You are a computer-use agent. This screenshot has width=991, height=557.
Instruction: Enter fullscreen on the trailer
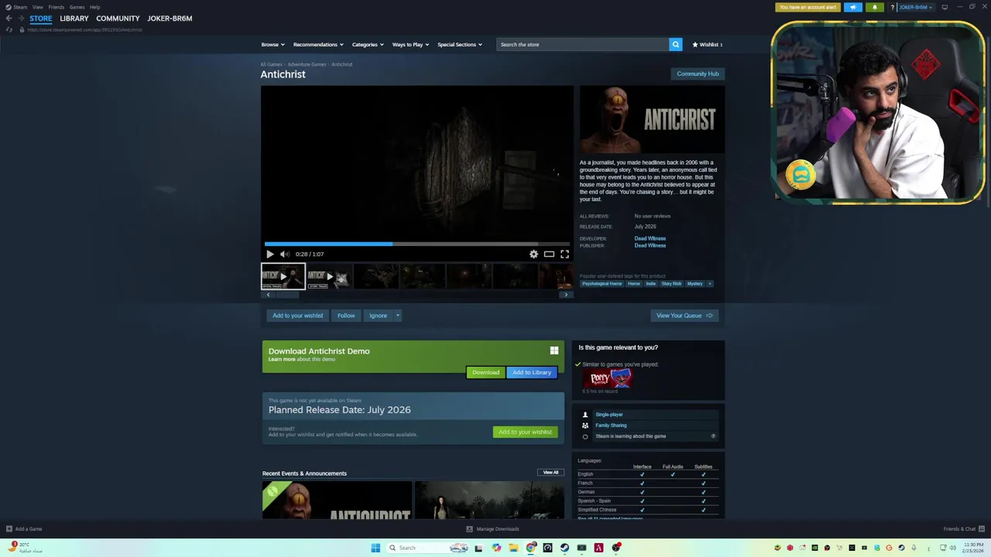point(564,254)
